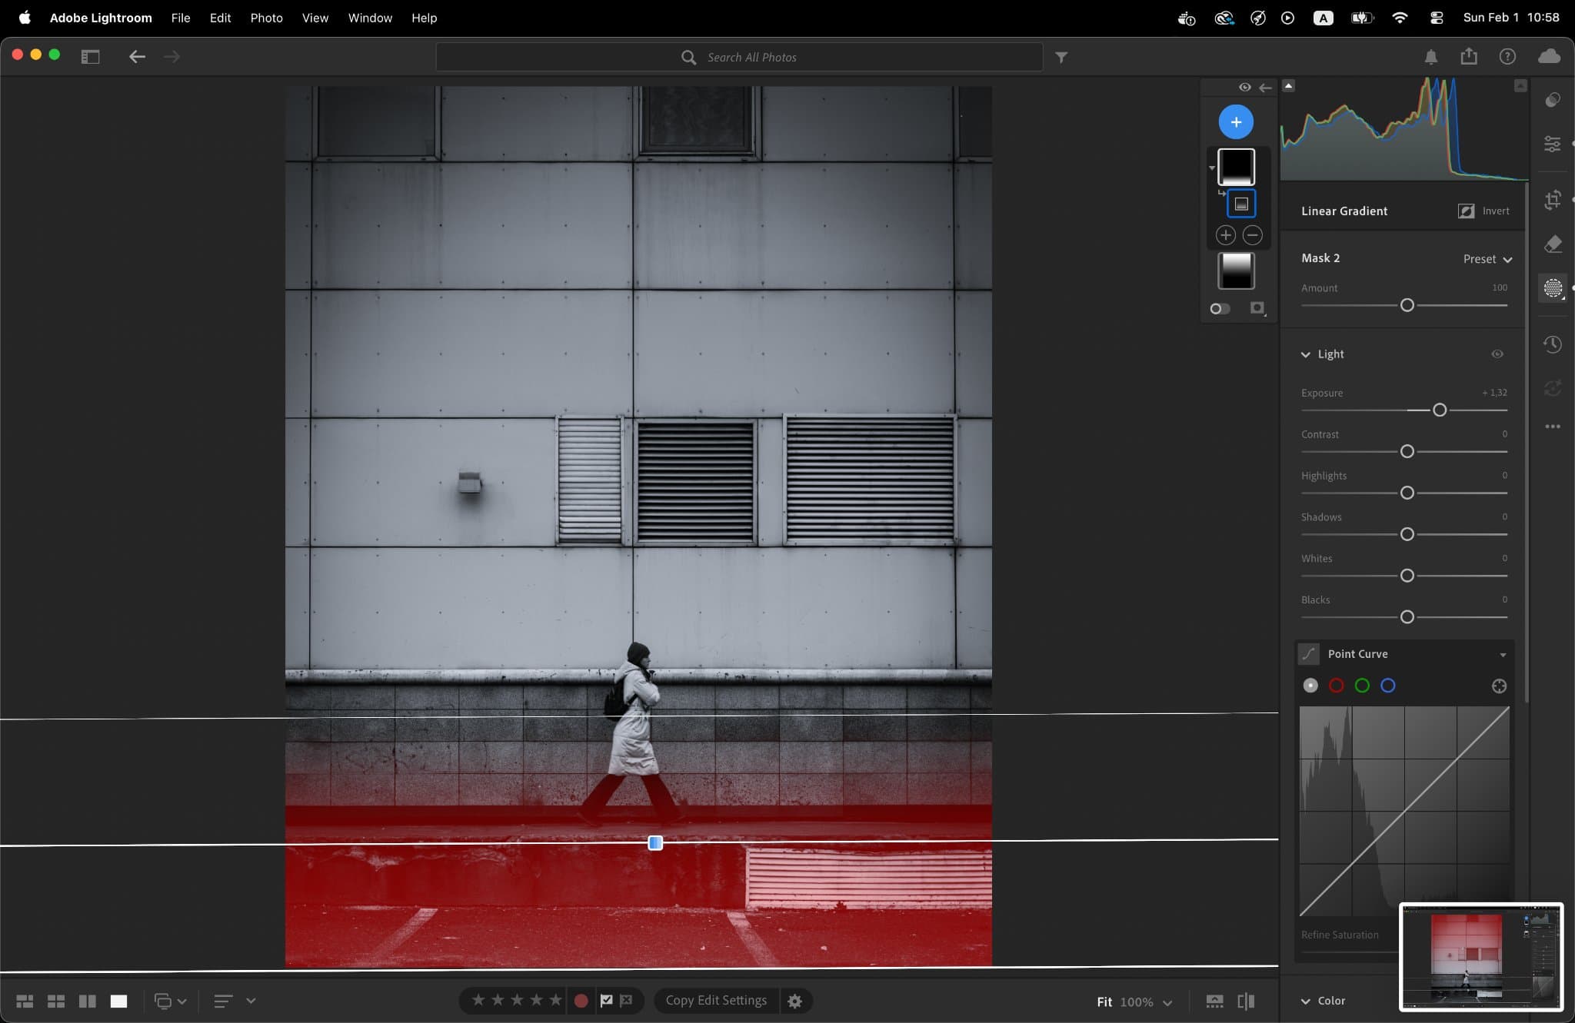Select the Healing eraser tool
1575x1023 pixels.
click(x=1553, y=244)
